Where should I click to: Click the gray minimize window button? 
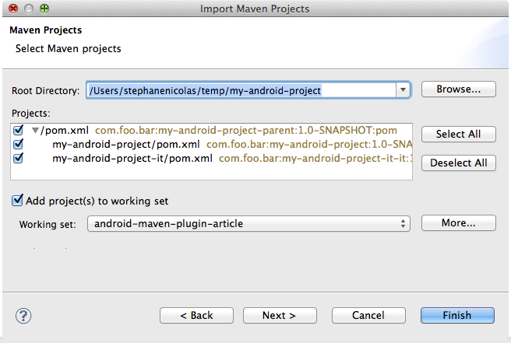coord(29,9)
